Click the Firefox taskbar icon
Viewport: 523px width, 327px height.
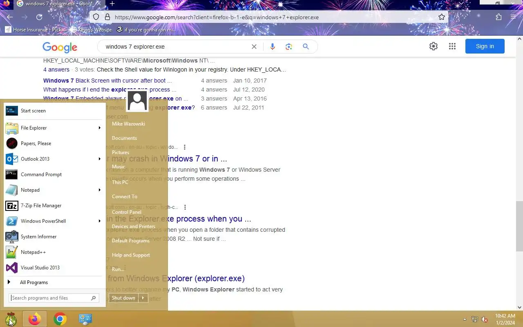coord(35,319)
